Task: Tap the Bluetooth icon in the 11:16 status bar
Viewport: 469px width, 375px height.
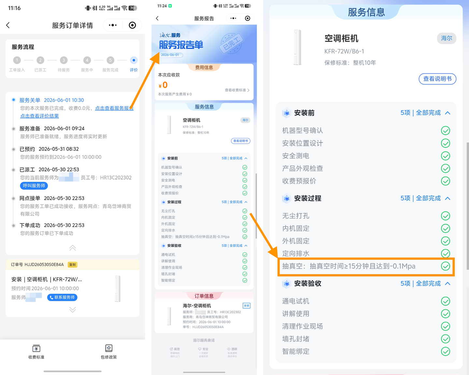Action: pos(94,8)
